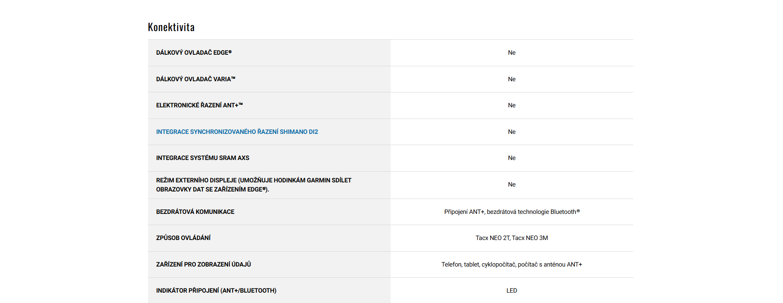Select the Způsob ovládání row label
Image resolution: width=783 pixels, height=303 pixels.
pyautogui.click(x=183, y=238)
